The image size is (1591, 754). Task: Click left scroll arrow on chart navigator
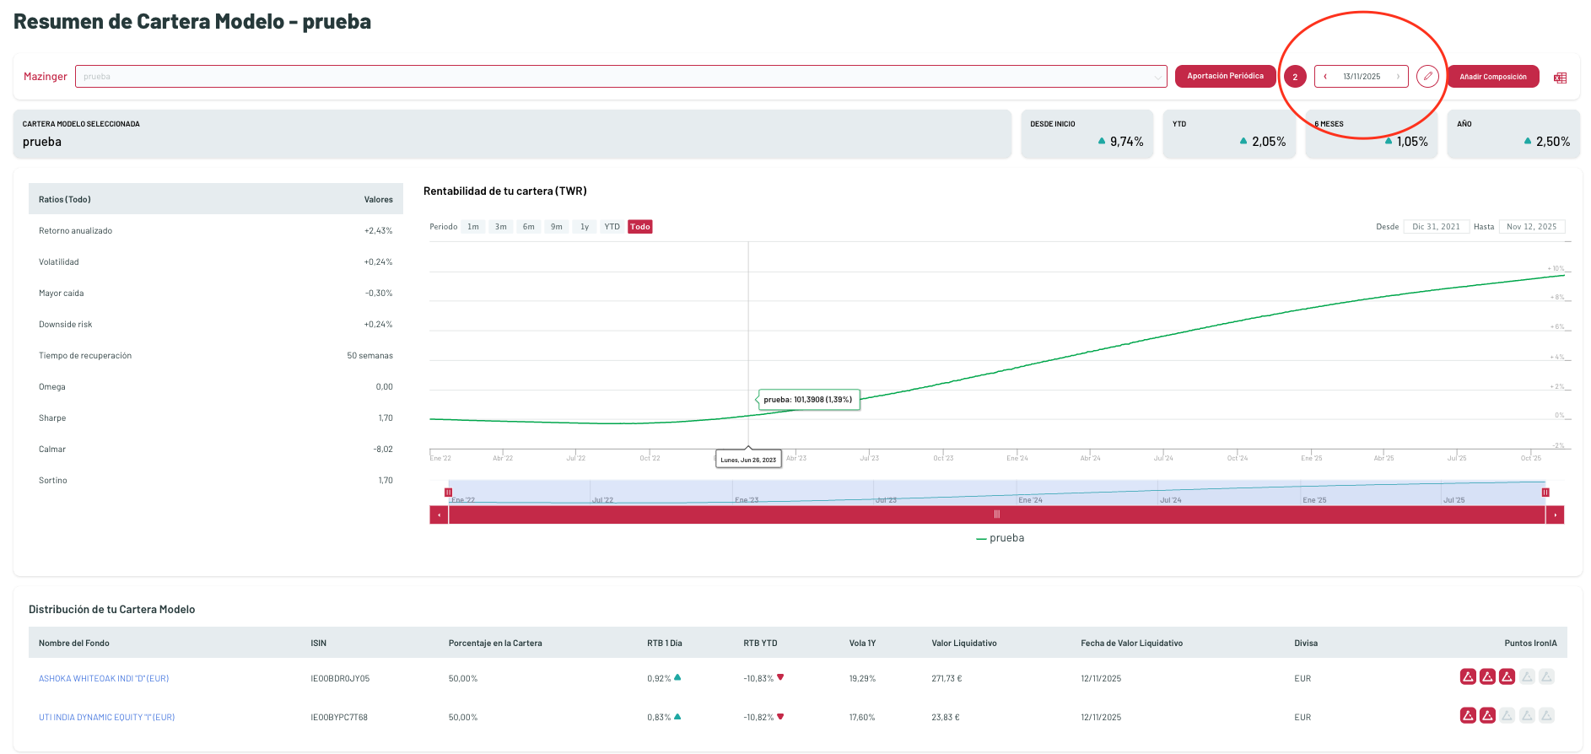(439, 515)
